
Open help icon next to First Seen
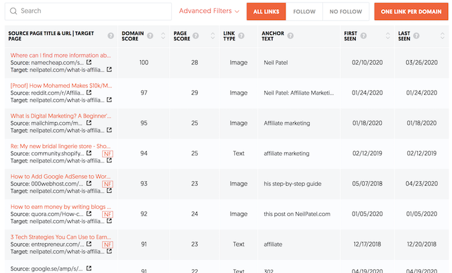coord(364,36)
